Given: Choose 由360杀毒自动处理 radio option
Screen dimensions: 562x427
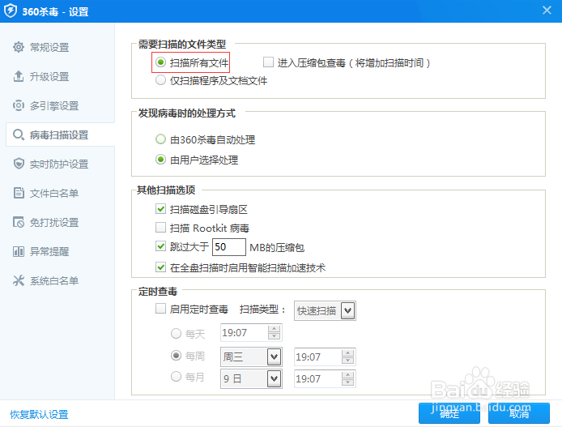Looking at the screenshot, I should pyautogui.click(x=160, y=139).
